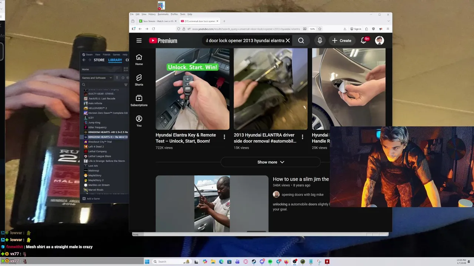Open a new browser tab
The image size is (474, 266).
click(224, 21)
